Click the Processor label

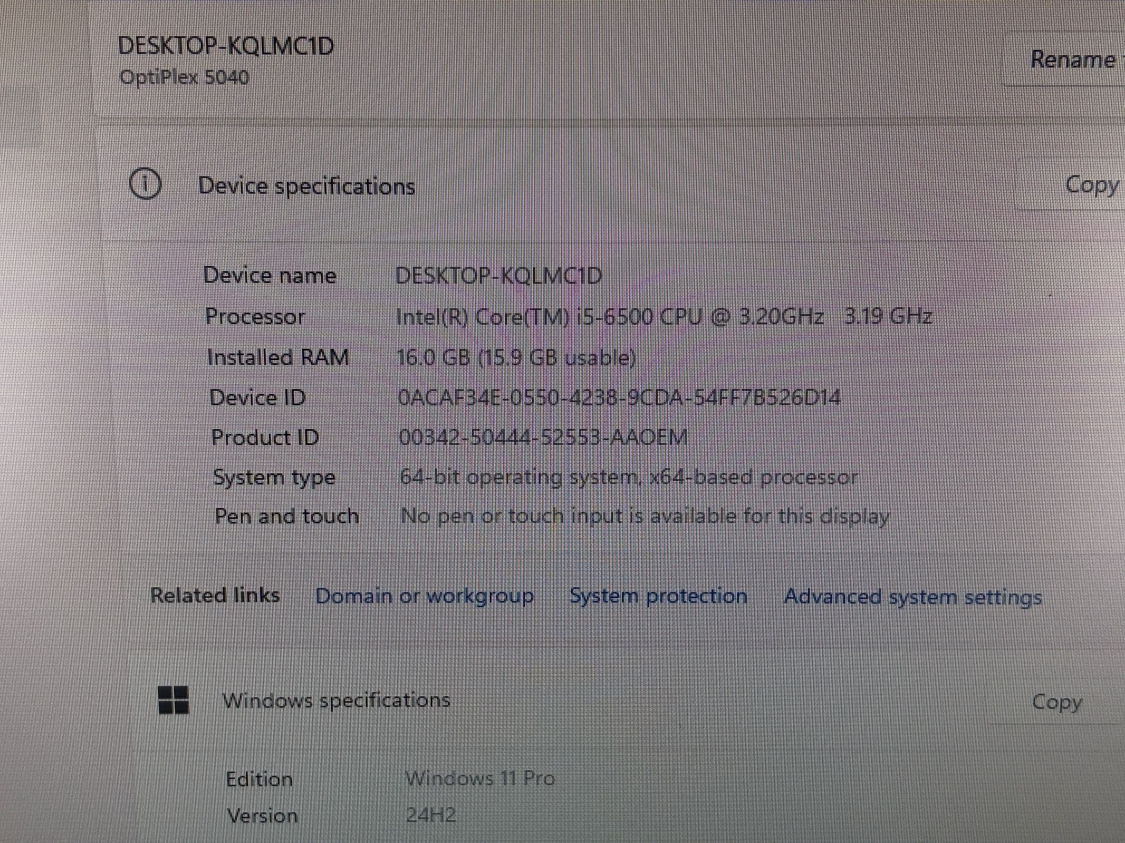pyautogui.click(x=255, y=317)
